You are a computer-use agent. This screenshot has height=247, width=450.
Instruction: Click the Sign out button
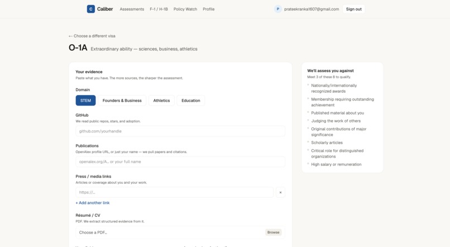[353, 9]
